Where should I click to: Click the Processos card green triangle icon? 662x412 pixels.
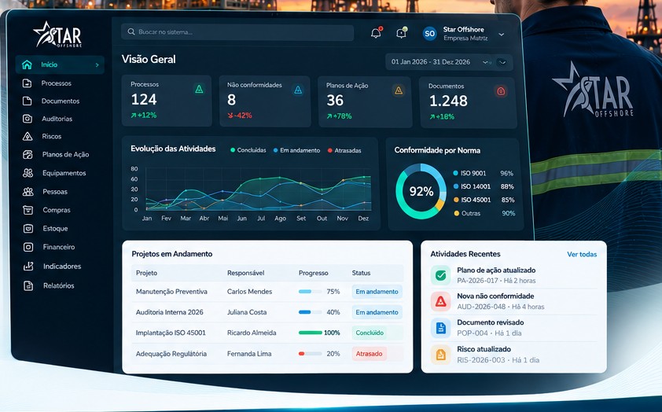point(199,89)
